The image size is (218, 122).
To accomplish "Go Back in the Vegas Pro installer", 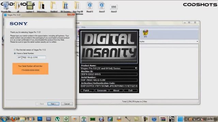I will click(41, 104).
